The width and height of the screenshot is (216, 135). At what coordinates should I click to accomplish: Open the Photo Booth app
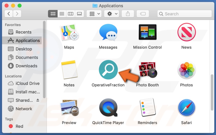pos(148,70)
